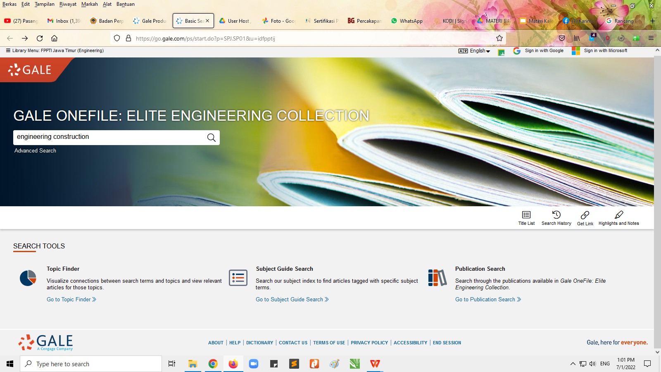Open the Windows notification center
Viewport: 661px width, 372px height.
(x=647, y=364)
